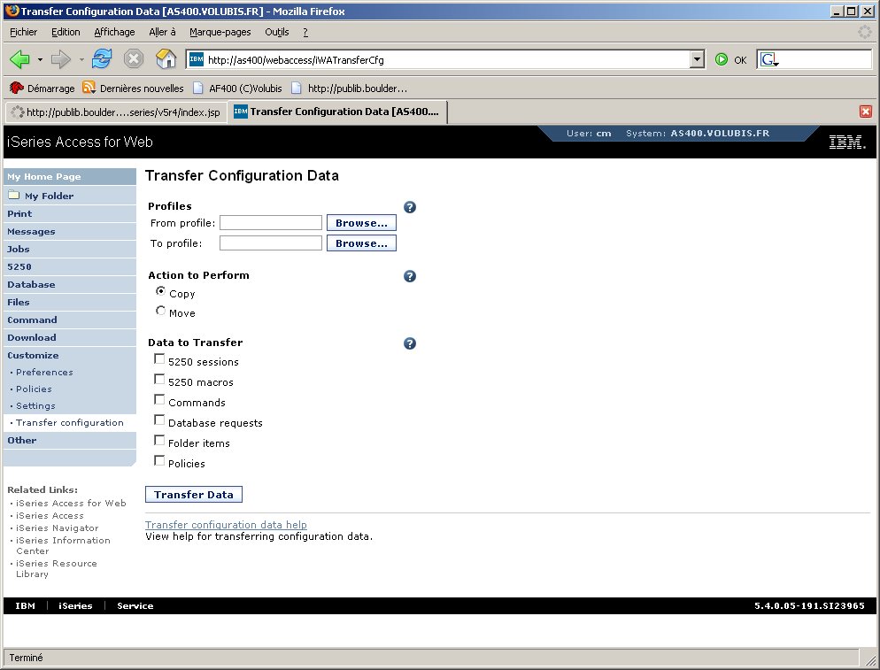Open the Forward button history dropdown arrow

(x=81, y=59)
